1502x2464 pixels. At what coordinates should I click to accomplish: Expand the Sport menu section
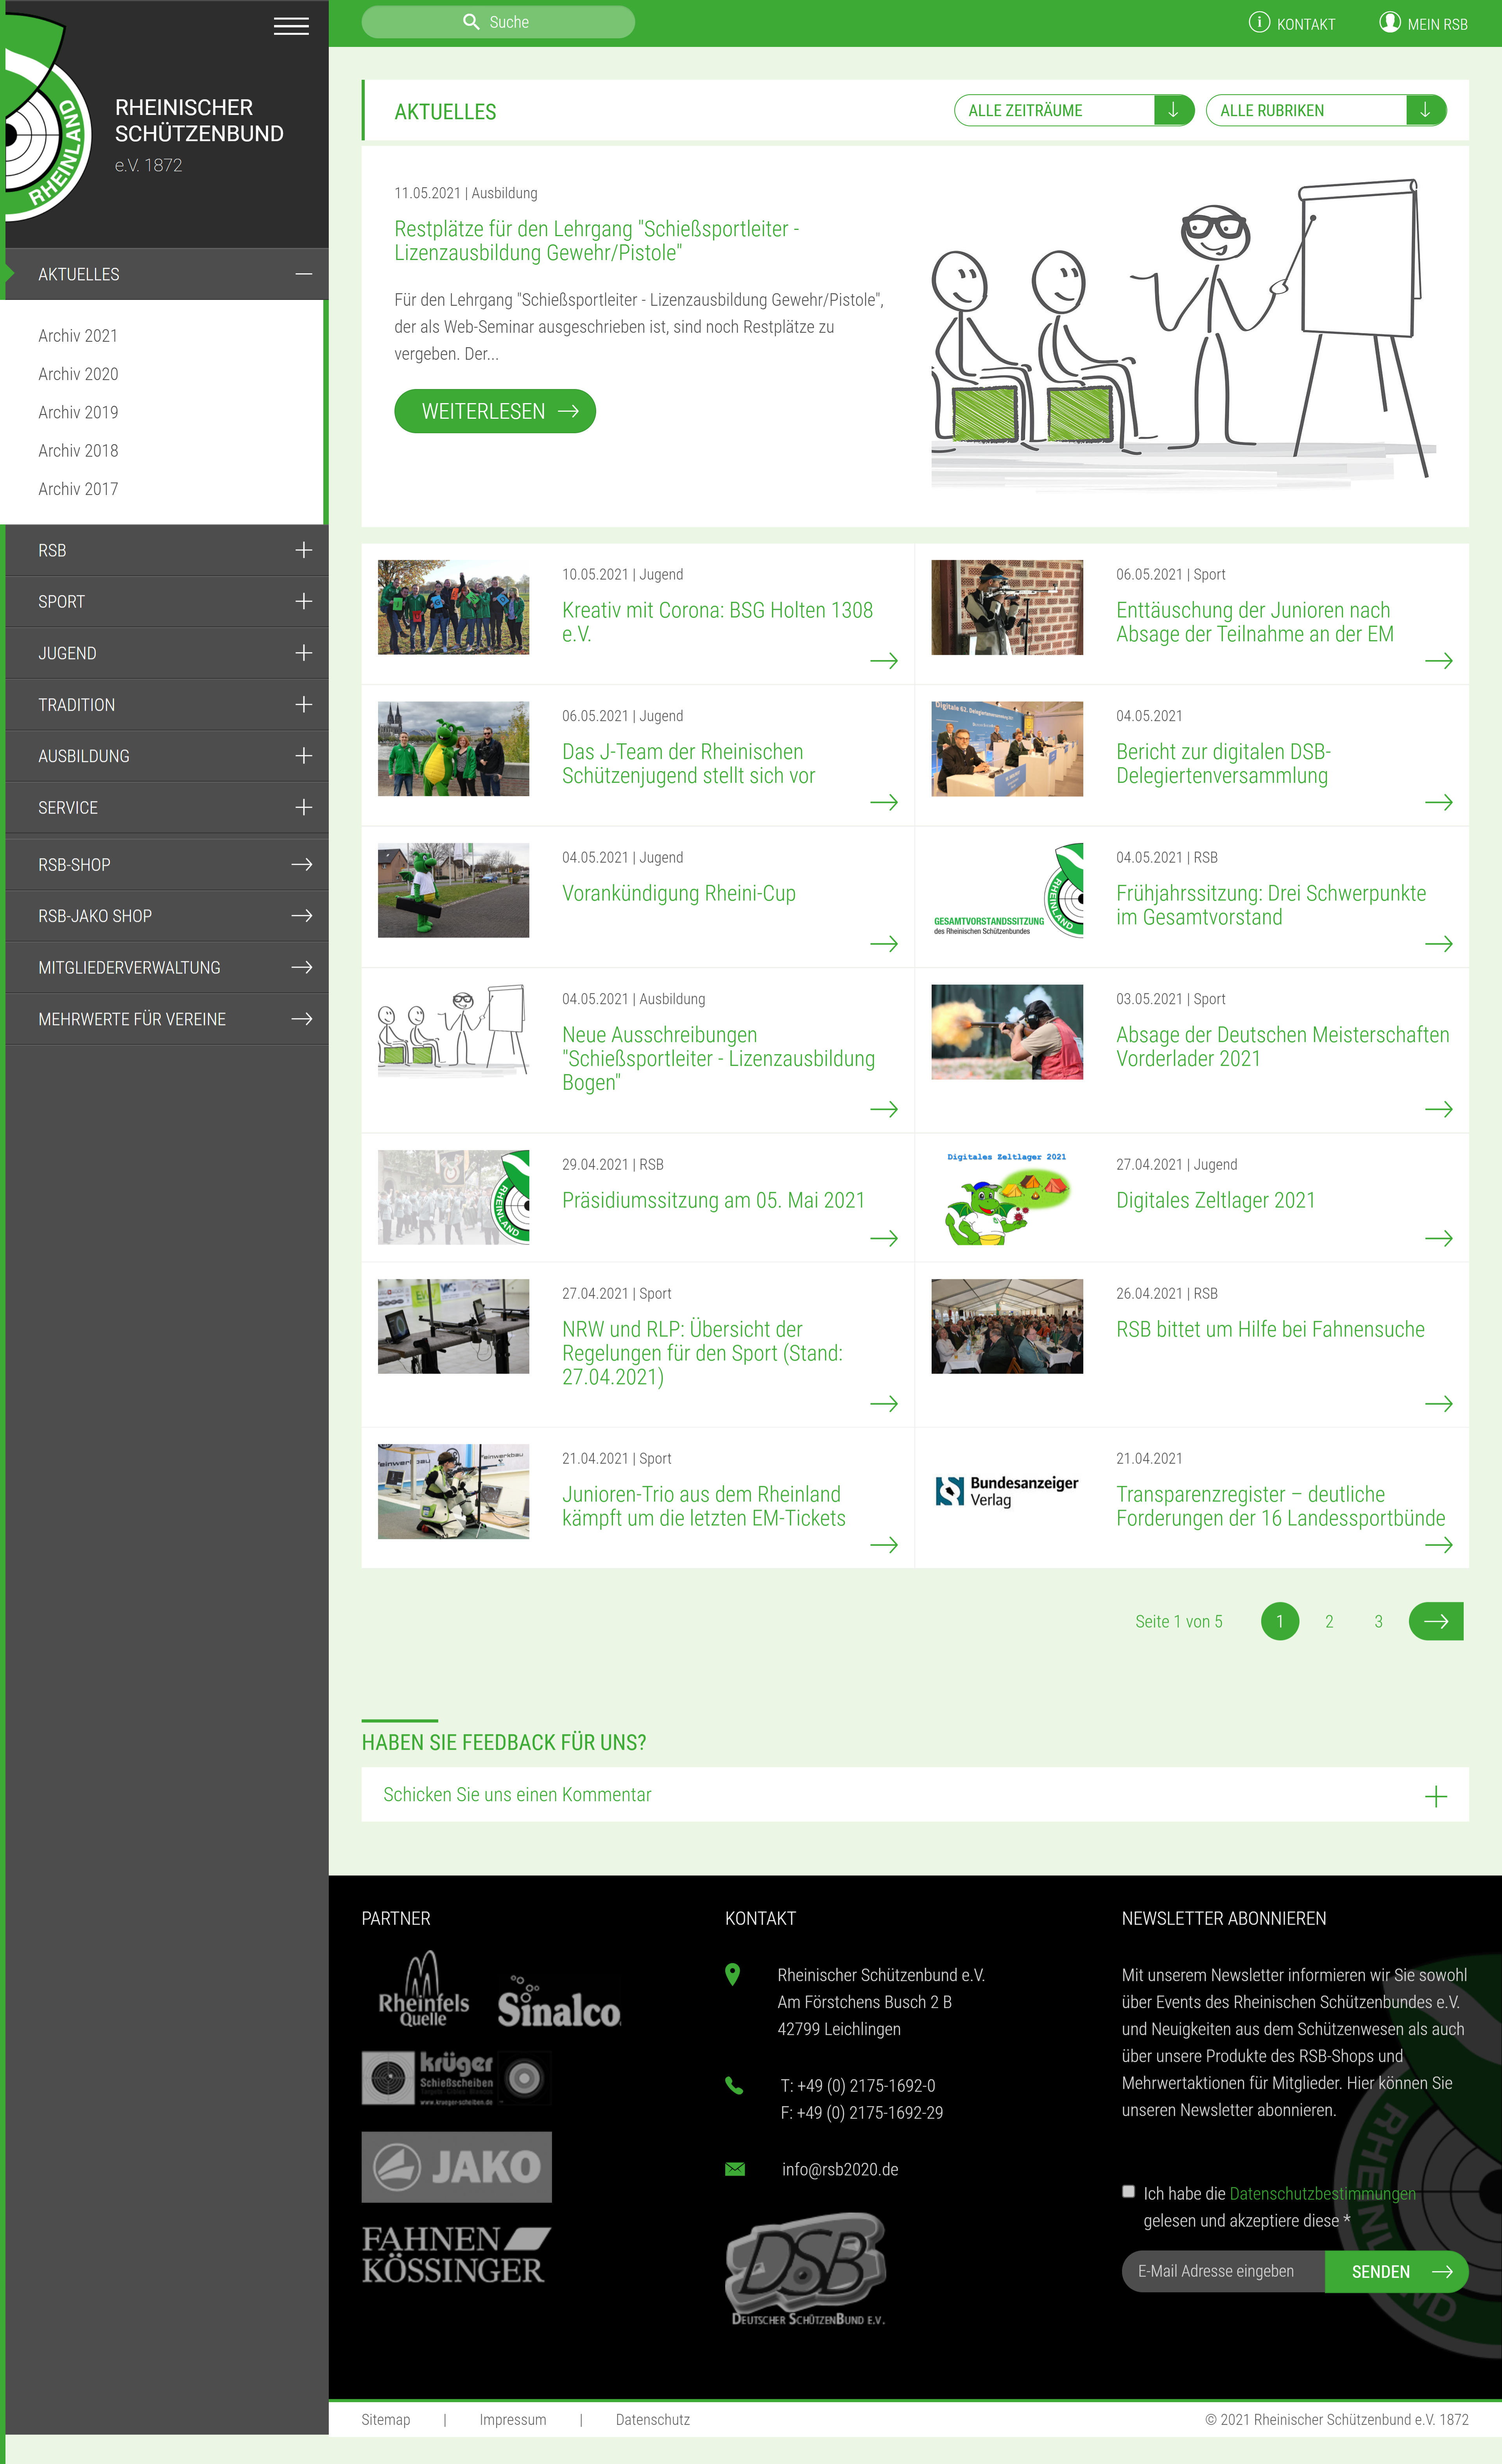pyautogui.click(x=304, y=601)
